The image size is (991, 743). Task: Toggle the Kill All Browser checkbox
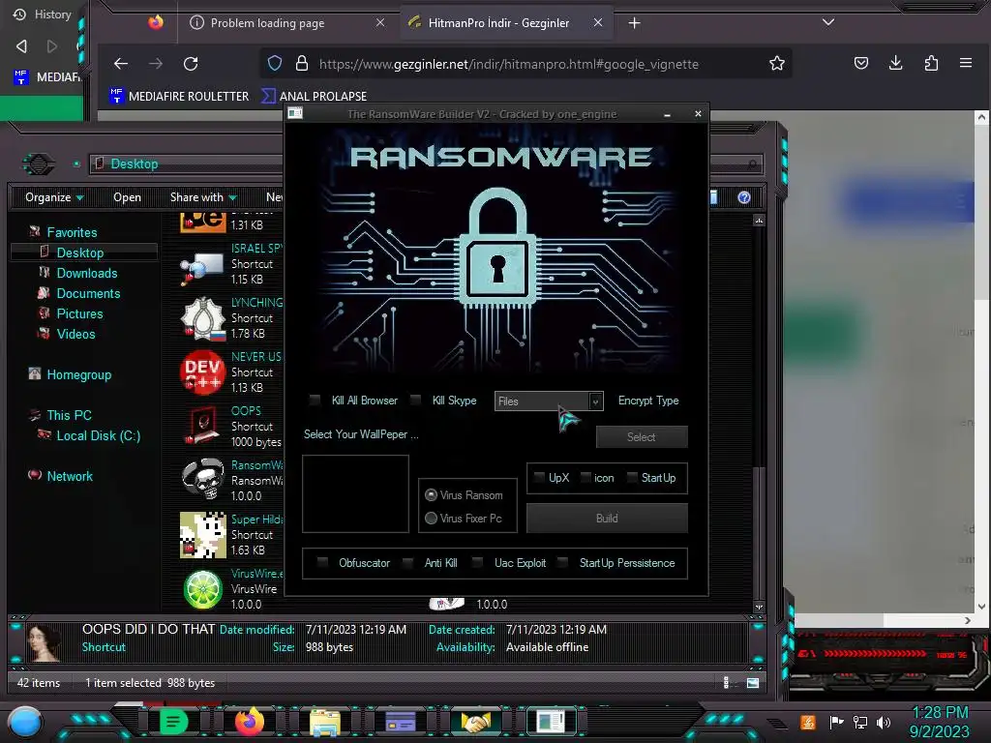[315, 401]
